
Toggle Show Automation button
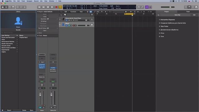coord(95,12)
